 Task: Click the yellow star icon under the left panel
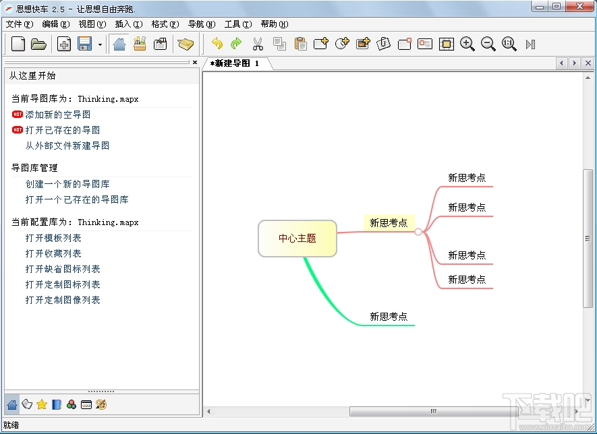[42, 404]
